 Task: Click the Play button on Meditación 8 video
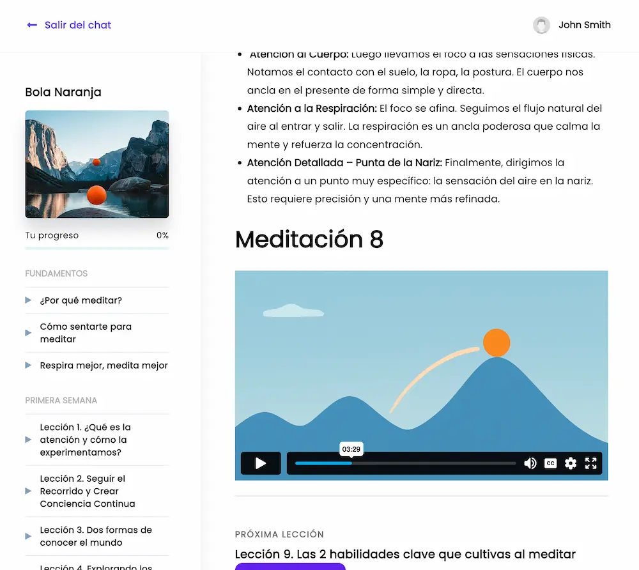pyautogui.click(x=261, y=463)
